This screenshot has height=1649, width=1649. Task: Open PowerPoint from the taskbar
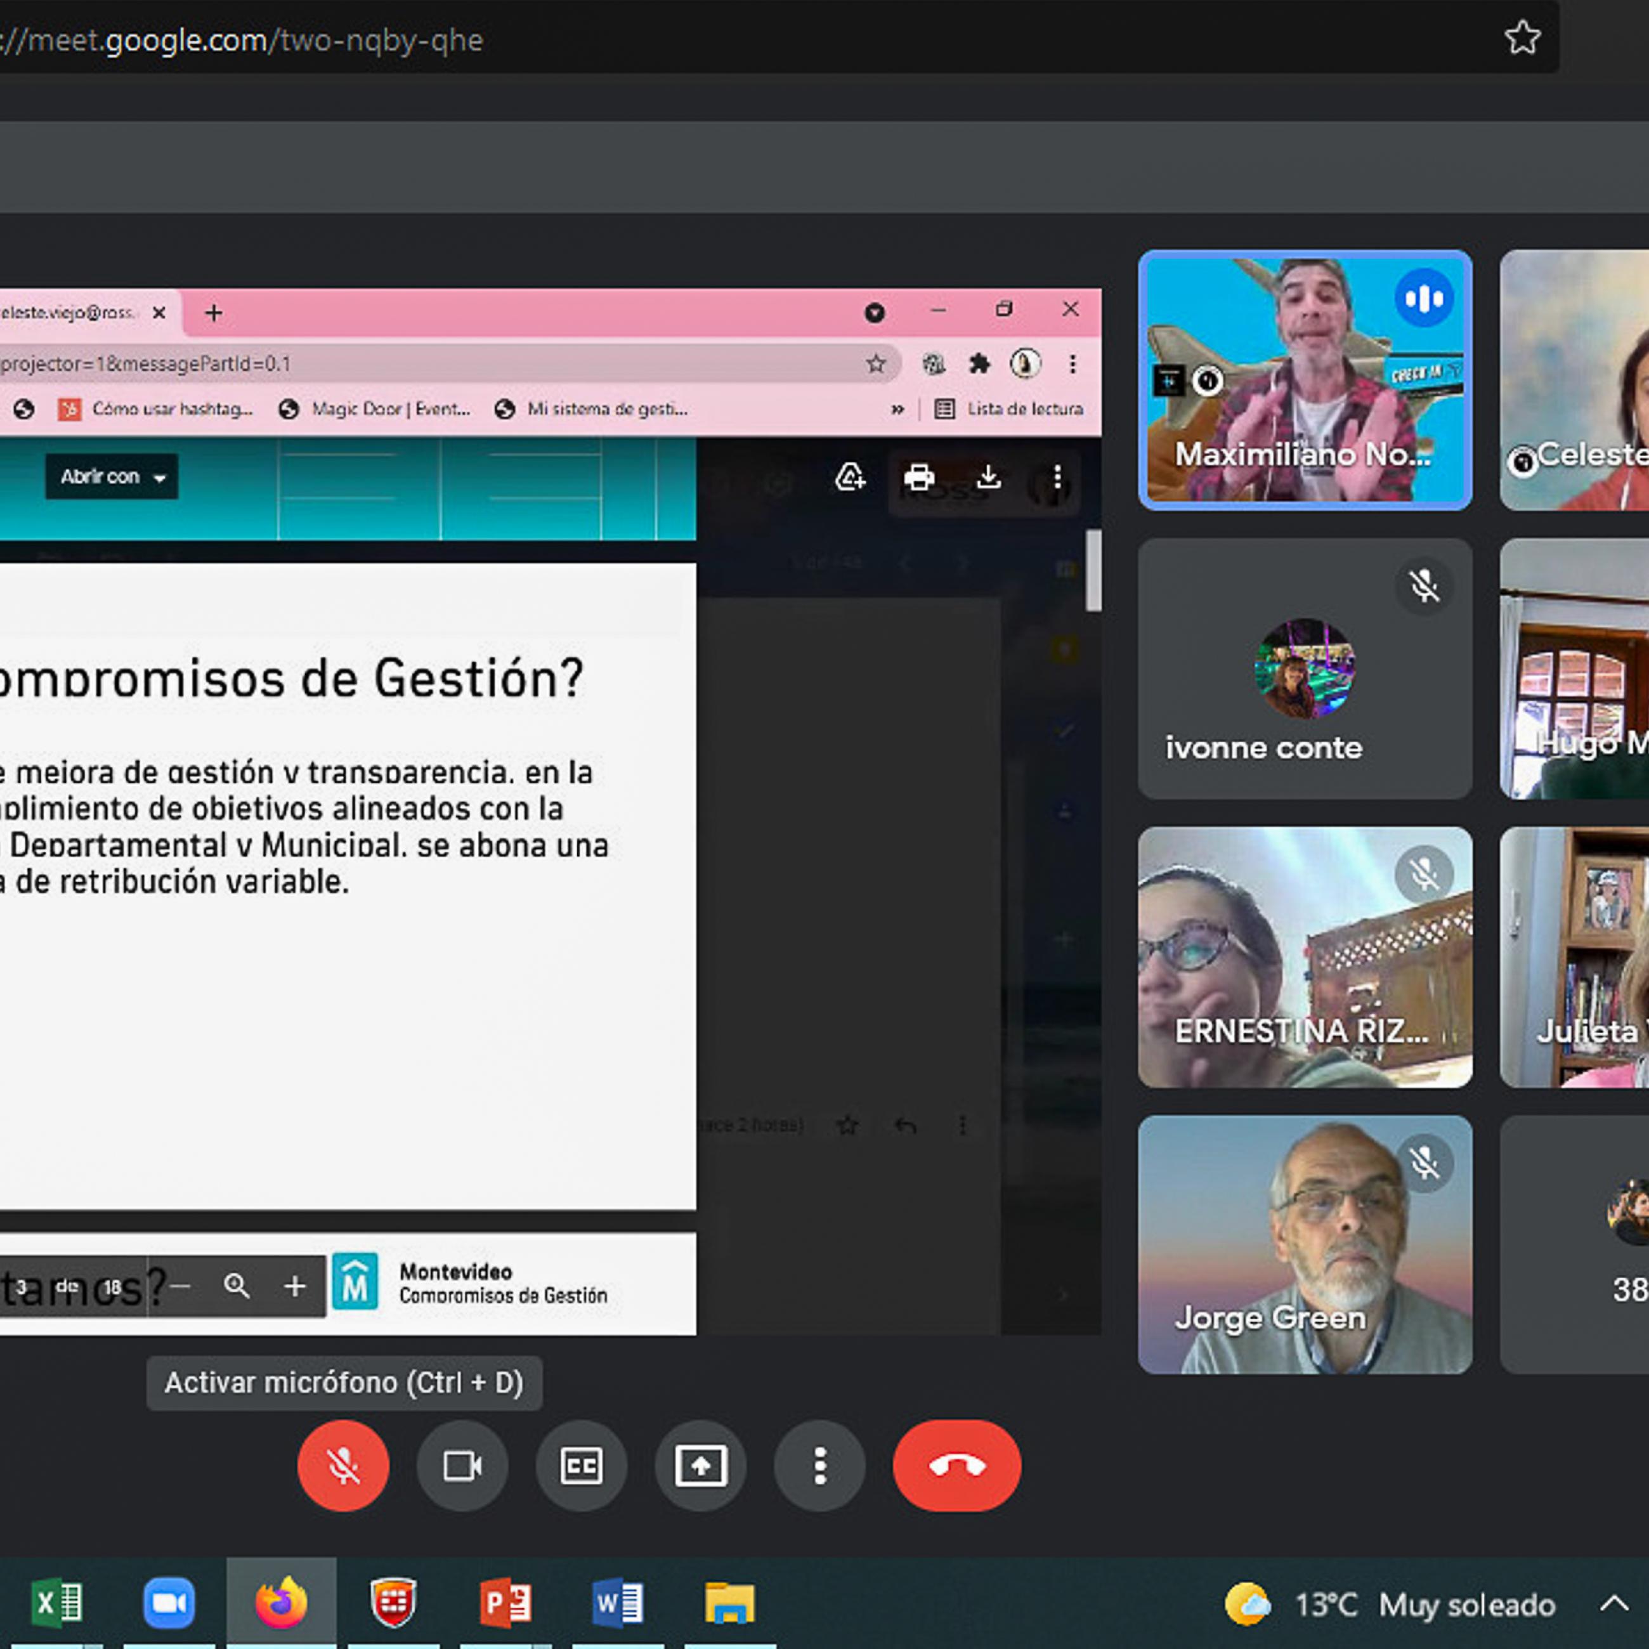pyautogui.click(x=505, y=1603)
